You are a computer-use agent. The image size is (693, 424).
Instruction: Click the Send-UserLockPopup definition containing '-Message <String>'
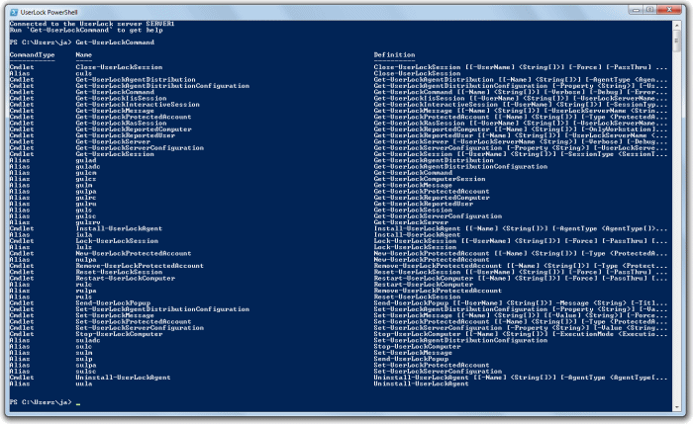(521, 302)
